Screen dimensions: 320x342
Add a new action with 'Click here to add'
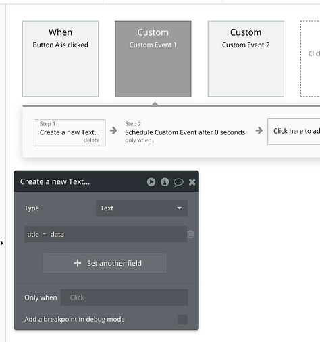pyautogui.click(x=294, y=132)
